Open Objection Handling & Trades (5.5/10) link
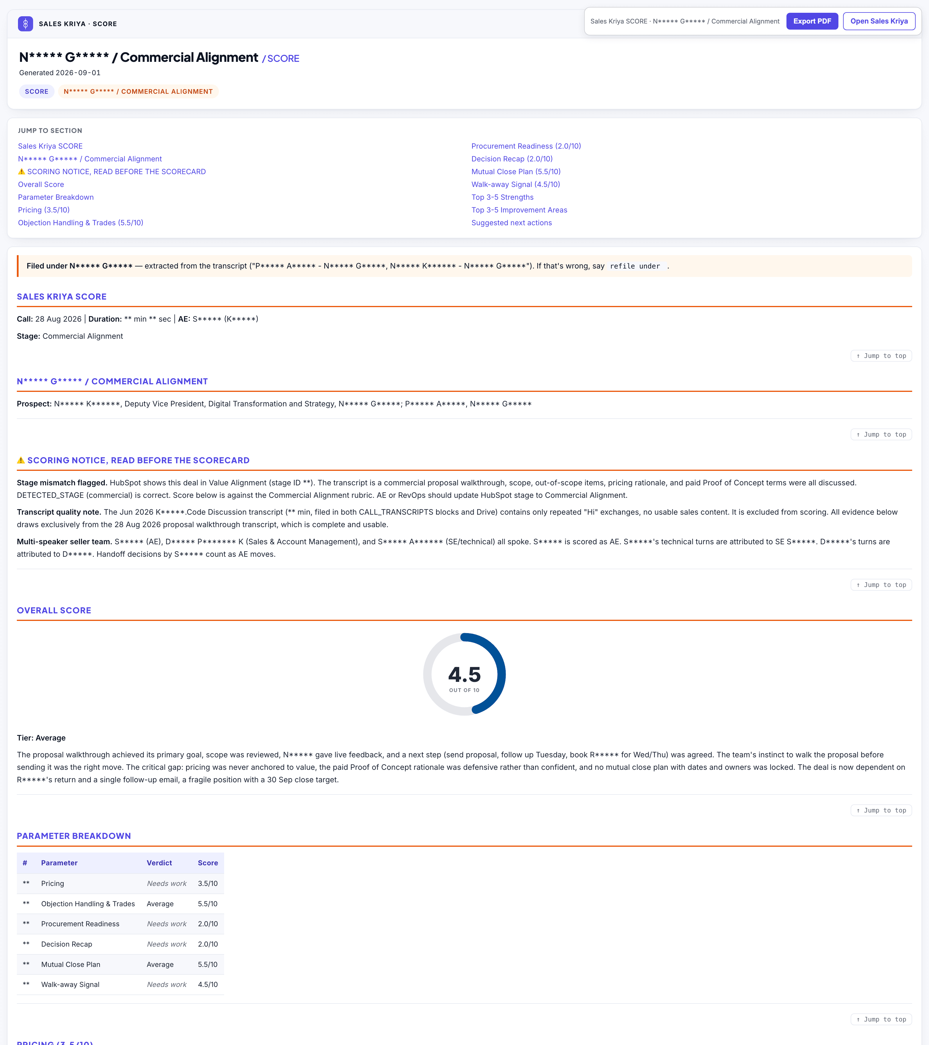Viewport: 929px width, 1045px height. (81, 223)
